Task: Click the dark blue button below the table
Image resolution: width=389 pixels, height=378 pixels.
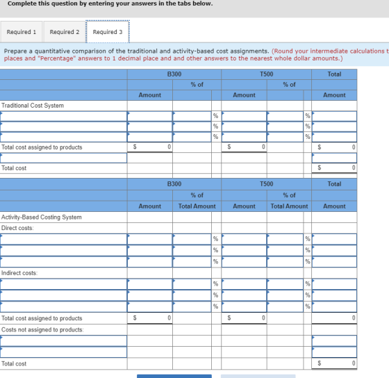Action: click(174, 376)
